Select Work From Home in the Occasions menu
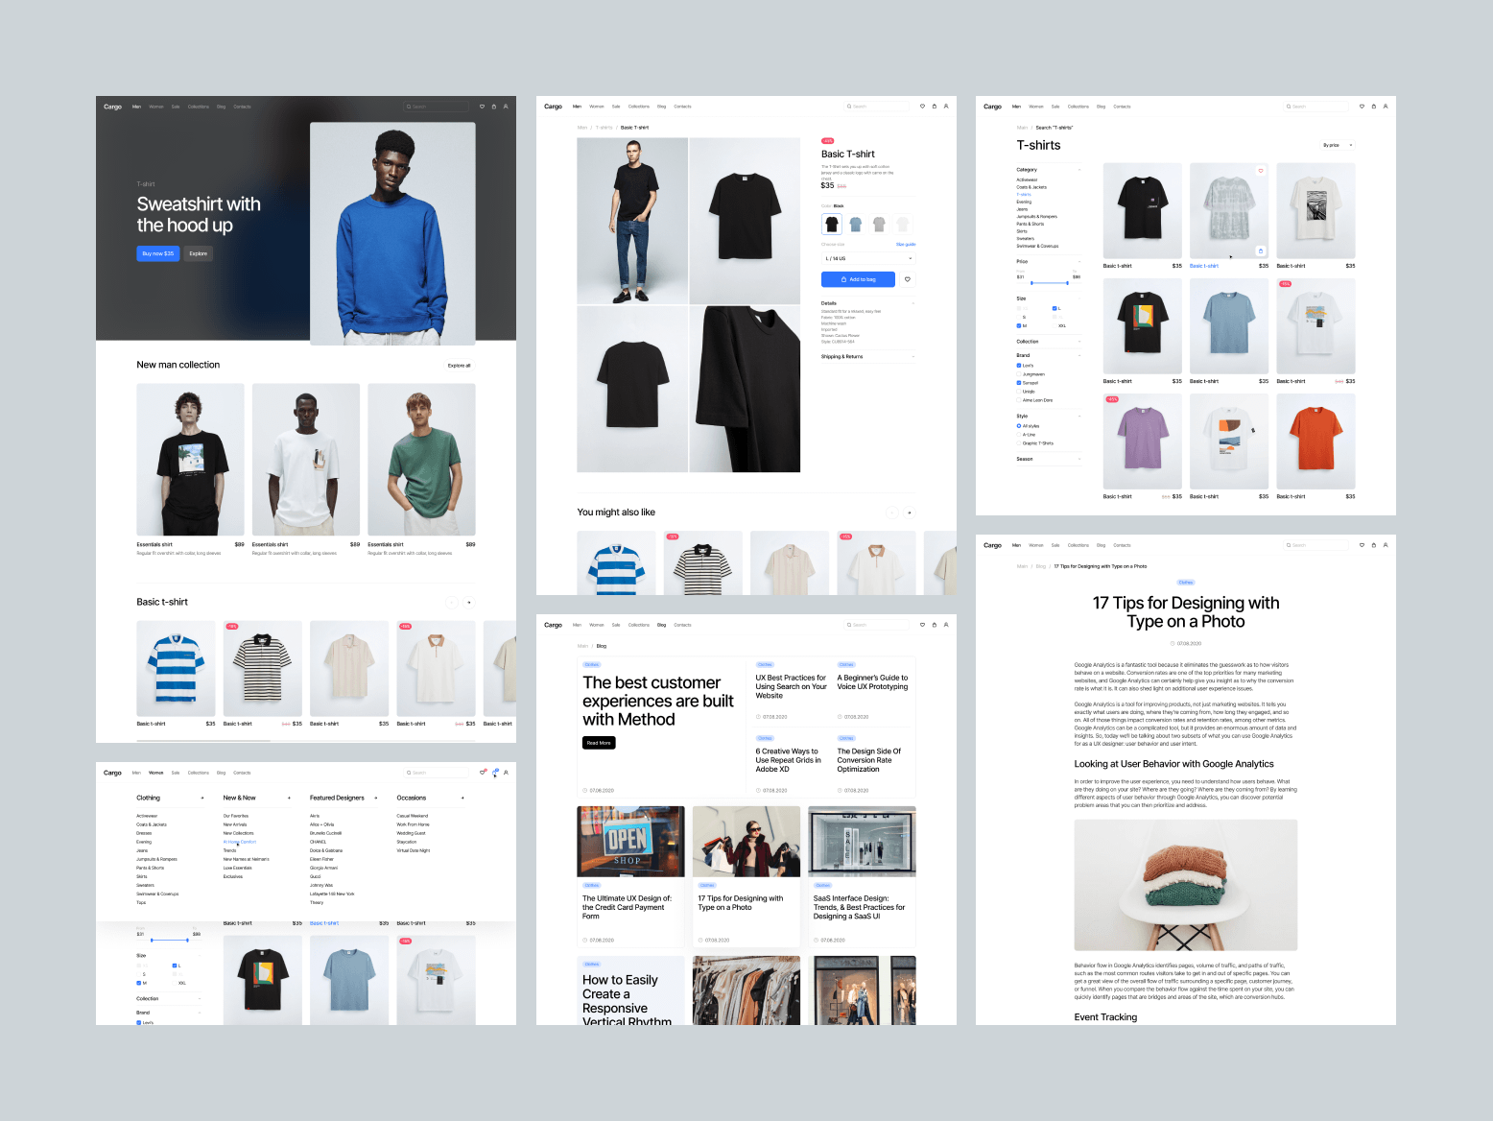The height and width of the screenshot is (1121, 1493). point(413,824)
